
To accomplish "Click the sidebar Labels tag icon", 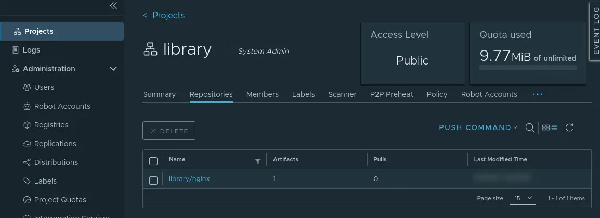I will [x=27, y=181].
